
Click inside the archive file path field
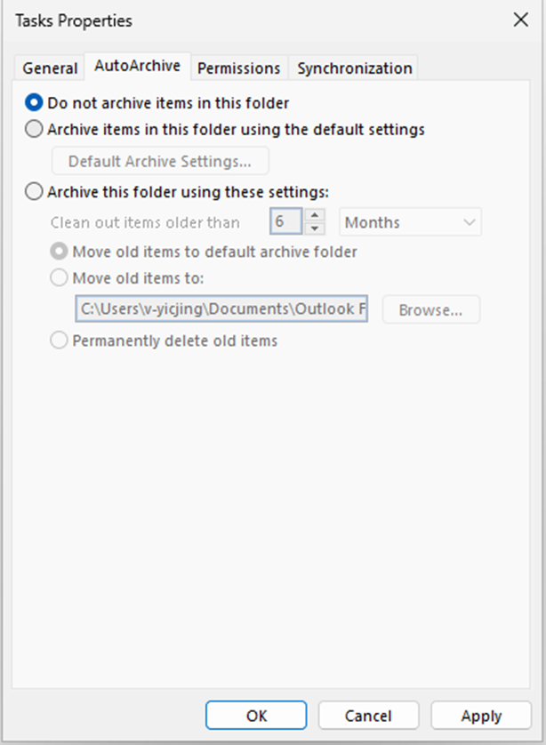tap(222, 308)
